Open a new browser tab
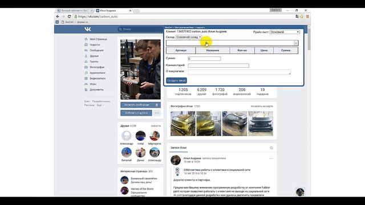This screenshot has width=365, height=205. tap(137, 10)
